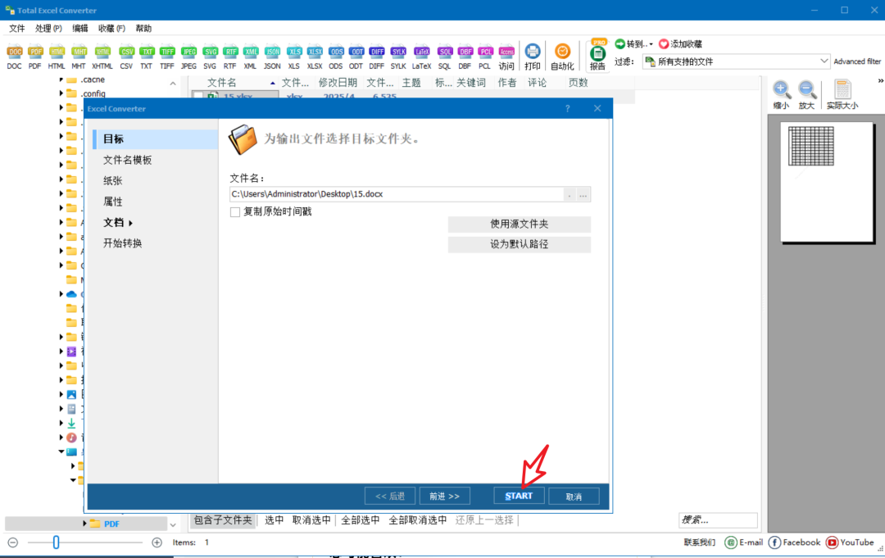Click the thumbnail size slider handle
Viewport: 885px width, 558px height.
[x=56, y=542]
